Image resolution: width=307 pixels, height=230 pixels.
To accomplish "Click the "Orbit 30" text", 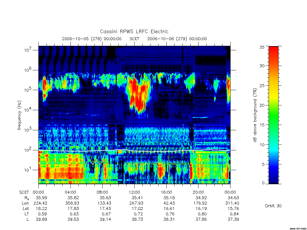I will (273, 206).
